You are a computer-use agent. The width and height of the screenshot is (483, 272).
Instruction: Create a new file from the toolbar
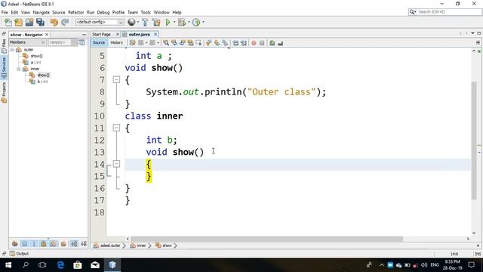coord(8,22)
